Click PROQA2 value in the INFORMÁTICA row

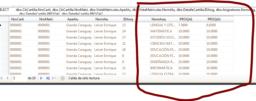(220, 68)
